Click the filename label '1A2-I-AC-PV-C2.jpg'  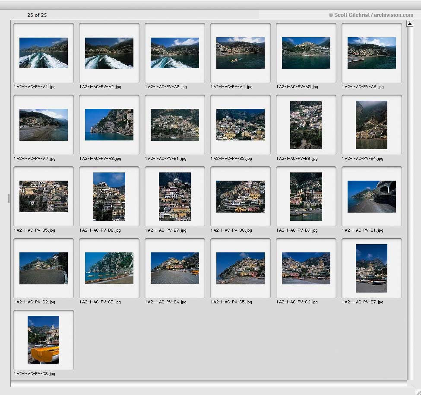pyautogui.click(x=35, y=302)
